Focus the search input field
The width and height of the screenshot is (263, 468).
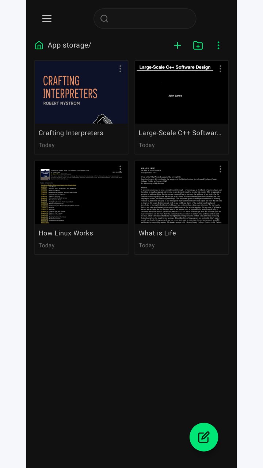pyautogui.click(x=145, y=19)
